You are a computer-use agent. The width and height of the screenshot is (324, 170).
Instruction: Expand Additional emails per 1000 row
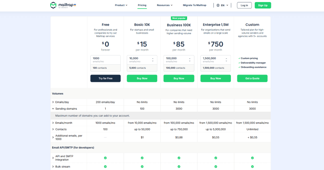click(53, 137)
